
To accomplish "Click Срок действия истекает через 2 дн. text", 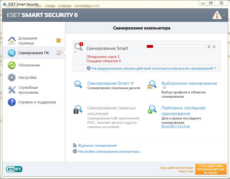I will click(177, 170).
